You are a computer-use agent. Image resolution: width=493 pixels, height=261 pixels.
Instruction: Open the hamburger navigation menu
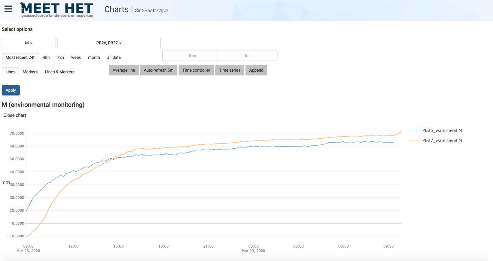click(8, 9)
